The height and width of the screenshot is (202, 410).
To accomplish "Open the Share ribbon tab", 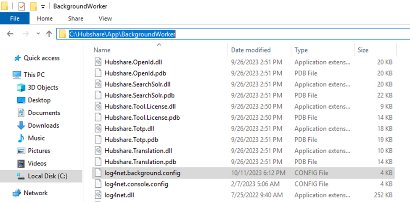I will coord(75,18).
